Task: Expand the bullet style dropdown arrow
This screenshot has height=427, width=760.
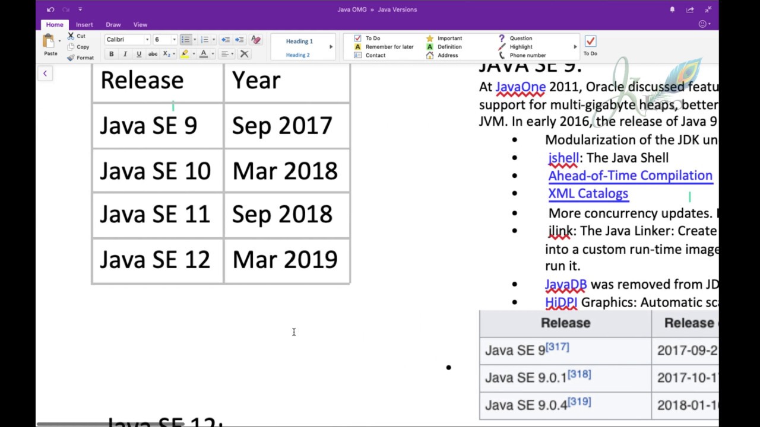Action: pos(195,40)
